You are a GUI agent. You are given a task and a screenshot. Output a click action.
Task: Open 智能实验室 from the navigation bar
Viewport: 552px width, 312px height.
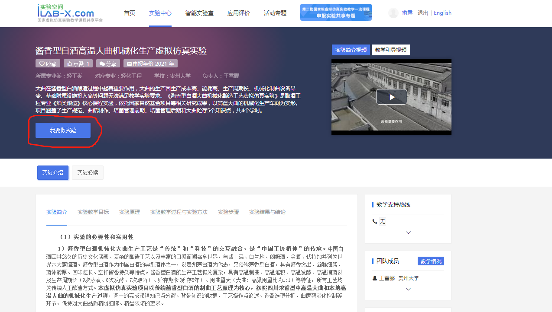(x=199, y=13)
